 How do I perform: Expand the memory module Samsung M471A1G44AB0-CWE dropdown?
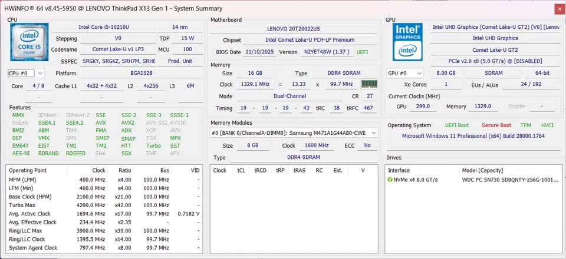[294, 133]
